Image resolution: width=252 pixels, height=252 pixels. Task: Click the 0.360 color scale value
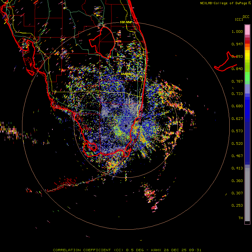[237, 181]
